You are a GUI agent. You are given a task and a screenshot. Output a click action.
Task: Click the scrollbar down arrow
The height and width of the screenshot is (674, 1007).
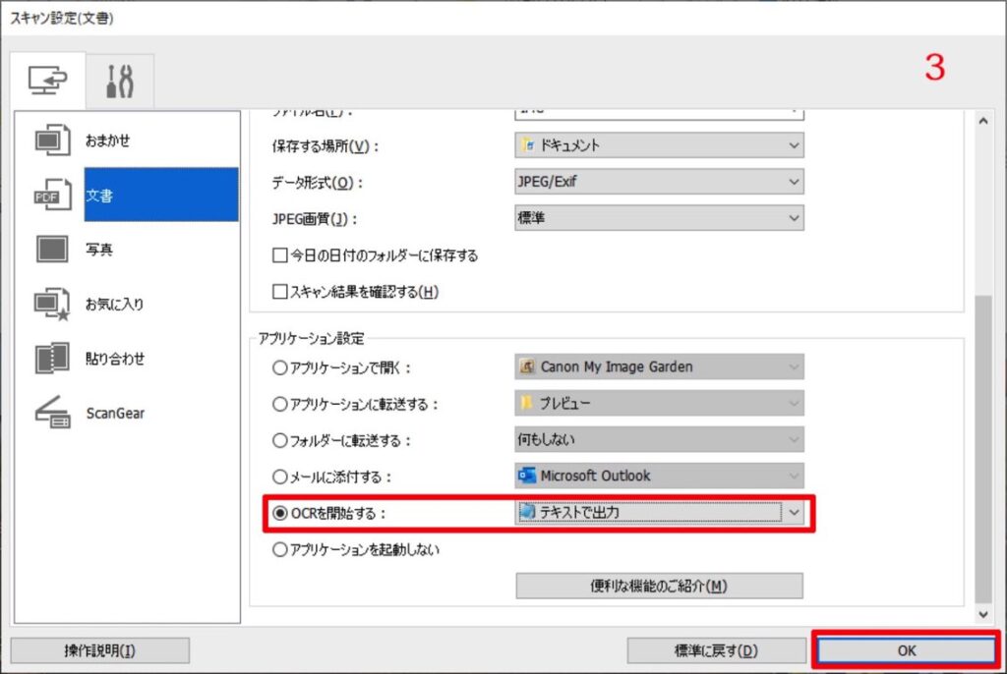pyautogui.click(x=982, y=614)
